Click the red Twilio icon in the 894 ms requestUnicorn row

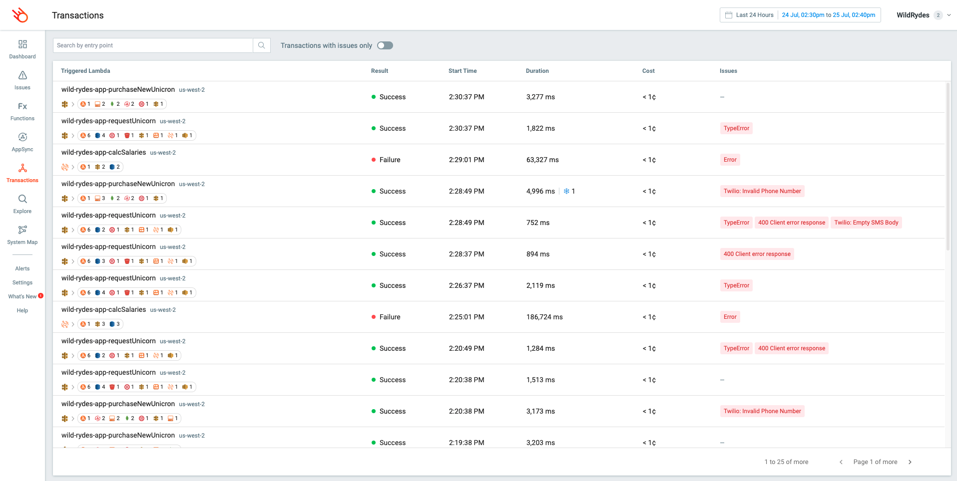112,261
